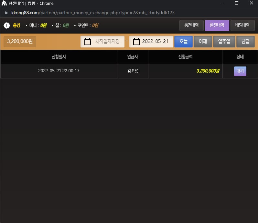Switch to the 환전내역 tab
The image size is (258, 223).
click(x=217, y=25)
